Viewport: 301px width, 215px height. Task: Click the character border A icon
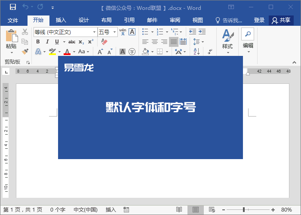click(132, 32)
